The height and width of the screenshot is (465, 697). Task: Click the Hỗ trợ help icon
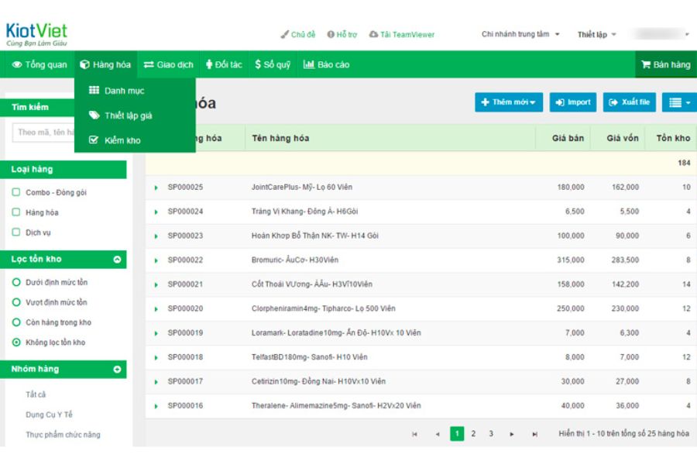point(331,34)
